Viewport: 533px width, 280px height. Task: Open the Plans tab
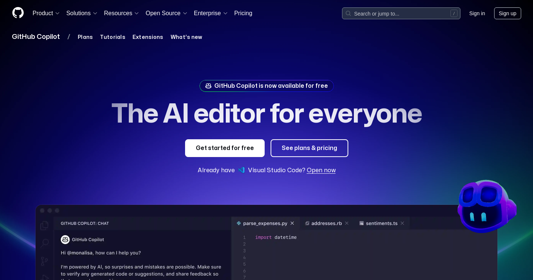click(x=85, y=37)
